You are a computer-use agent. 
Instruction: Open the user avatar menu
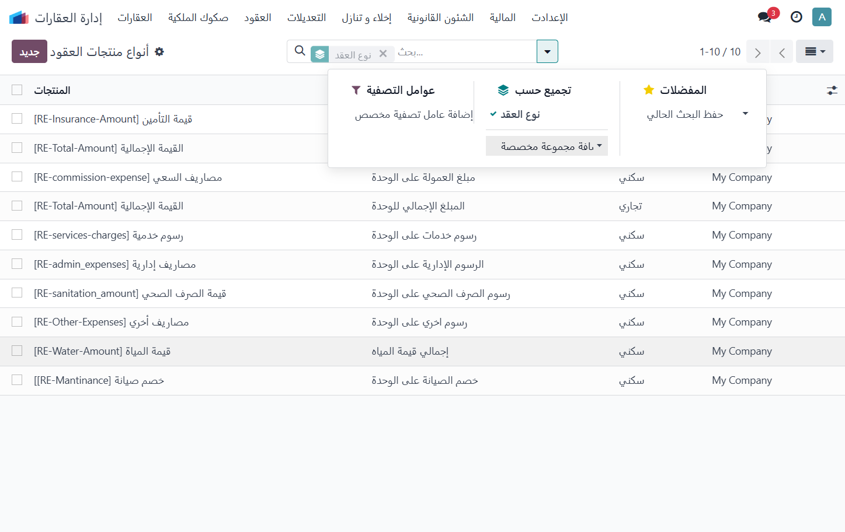tap(822, 17)
